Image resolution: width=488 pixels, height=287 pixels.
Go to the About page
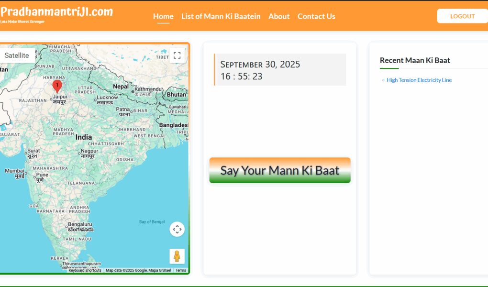279,16
